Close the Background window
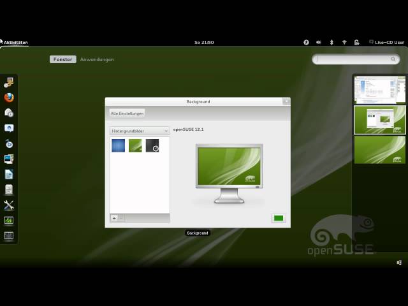The width and height of the screenshot is (408, 306). pyautogui.click(x=286, y=101)
